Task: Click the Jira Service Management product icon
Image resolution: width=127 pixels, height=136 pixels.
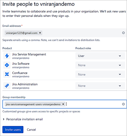Action: pos(7,56)
